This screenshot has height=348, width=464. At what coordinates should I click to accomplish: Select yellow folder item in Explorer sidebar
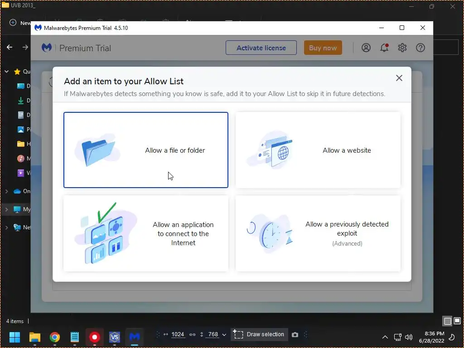24,144
